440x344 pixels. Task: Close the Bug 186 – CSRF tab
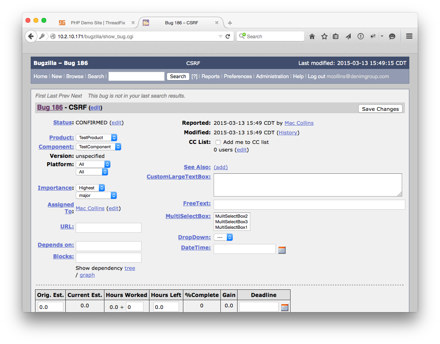point(217,23)
